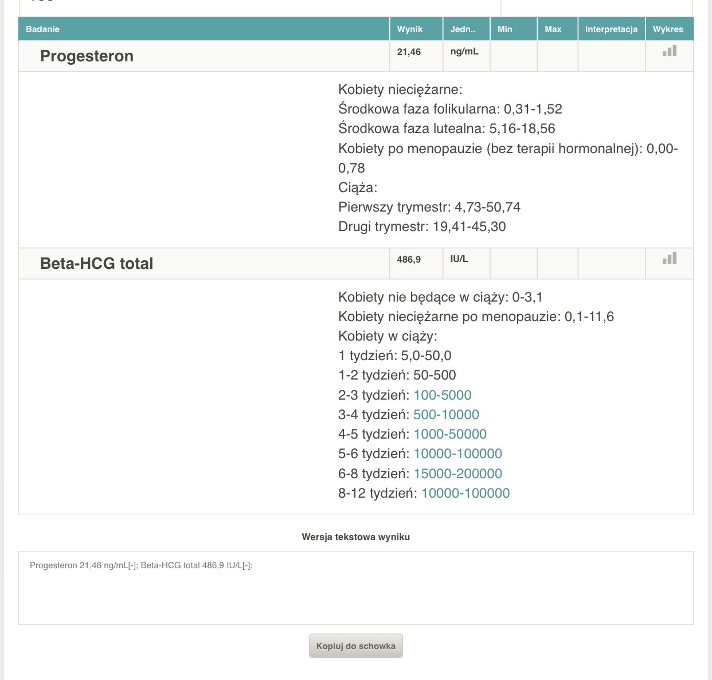Image resolution: width=712 pixels, height=680 pixels.
Task: Click the Interpretacja column header
Action: click(611, 29)
